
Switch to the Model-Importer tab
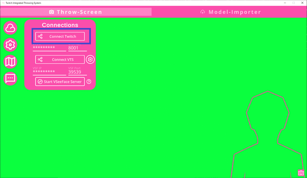pyautogui.click(x=231, y=12)
